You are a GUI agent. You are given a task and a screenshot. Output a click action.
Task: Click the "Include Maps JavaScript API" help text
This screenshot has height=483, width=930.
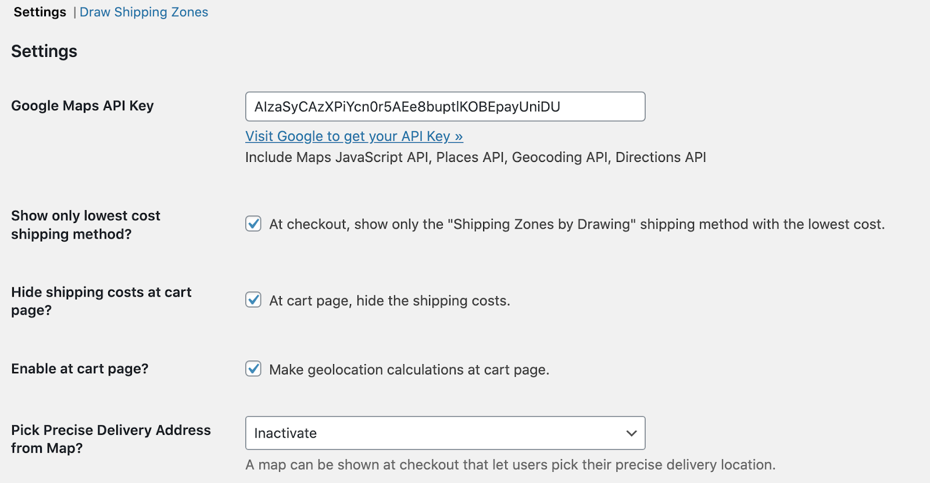click(475, 157)
